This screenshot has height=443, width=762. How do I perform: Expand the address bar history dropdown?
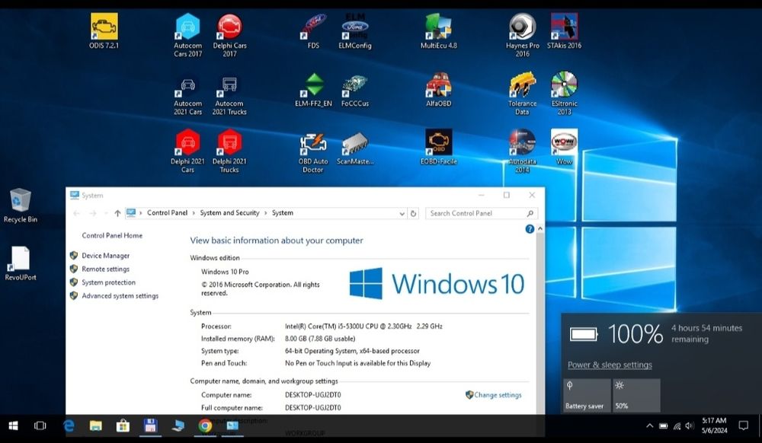point(401,213)
